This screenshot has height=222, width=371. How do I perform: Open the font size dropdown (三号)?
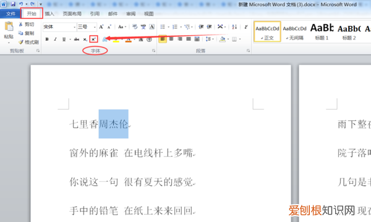(95, 27)
